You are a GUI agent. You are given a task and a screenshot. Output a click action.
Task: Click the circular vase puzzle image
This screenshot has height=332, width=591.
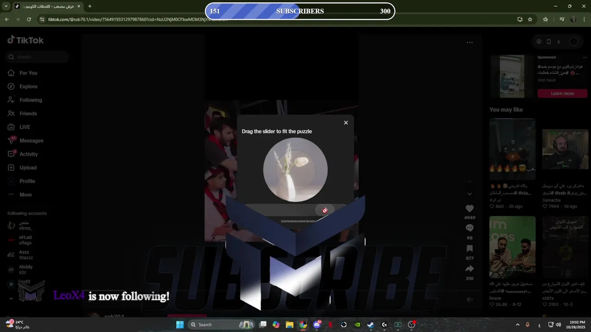[295, 170]
